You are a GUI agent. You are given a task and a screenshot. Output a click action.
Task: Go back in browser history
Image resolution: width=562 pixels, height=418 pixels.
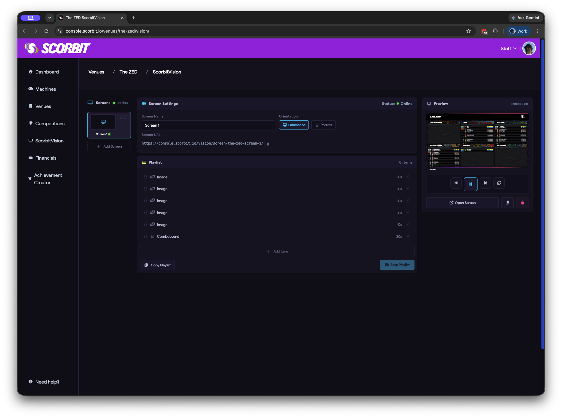point(24,31)
